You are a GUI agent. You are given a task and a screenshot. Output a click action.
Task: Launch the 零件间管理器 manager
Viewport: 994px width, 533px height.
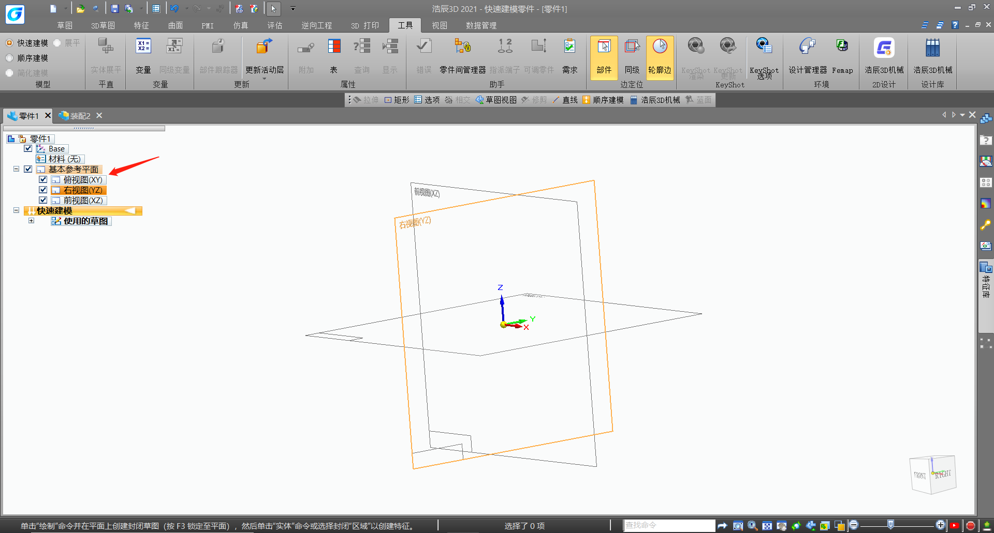[462, 56]
